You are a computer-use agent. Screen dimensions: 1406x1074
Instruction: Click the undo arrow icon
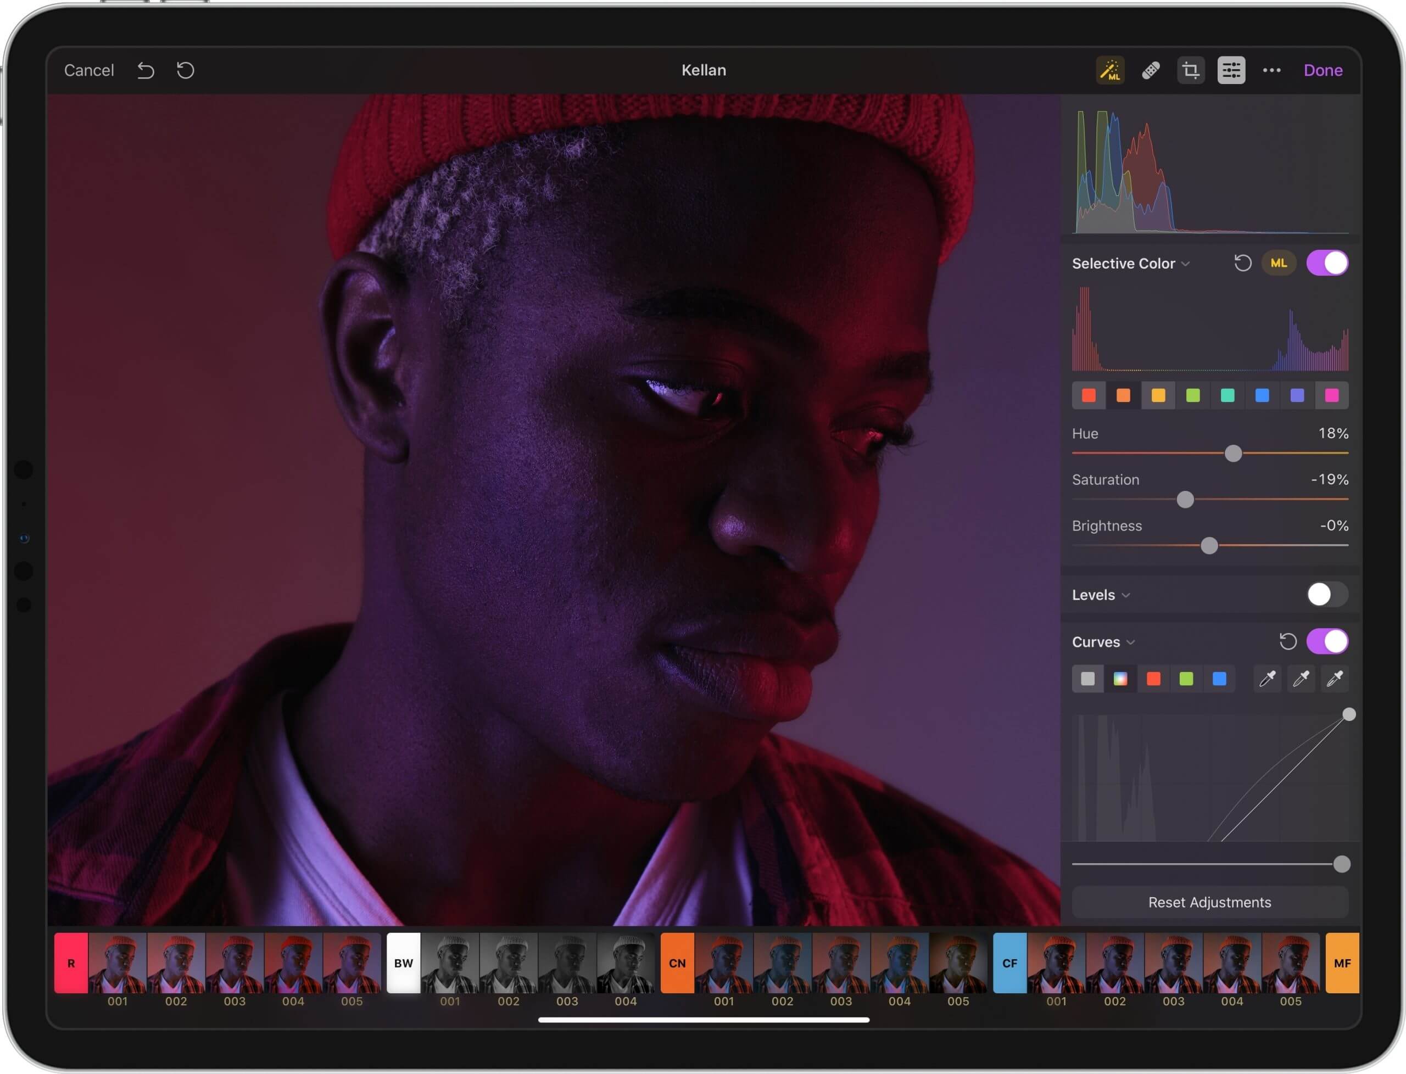146,70
